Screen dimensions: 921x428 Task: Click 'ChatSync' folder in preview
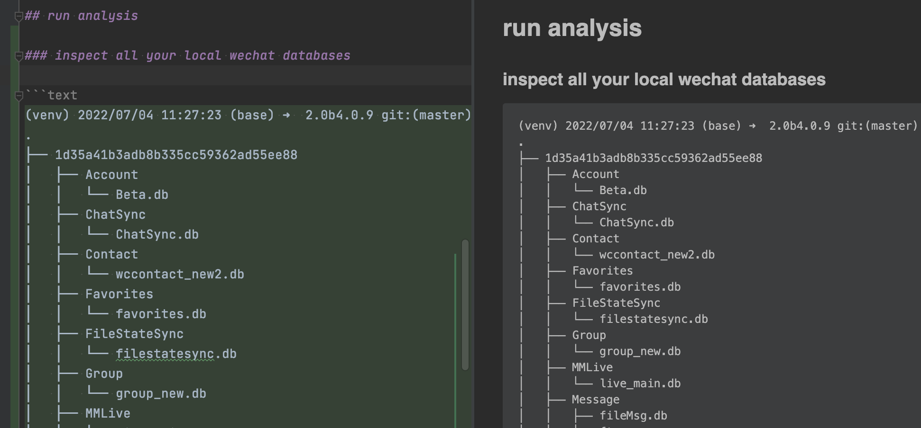[x=599, y=206]
